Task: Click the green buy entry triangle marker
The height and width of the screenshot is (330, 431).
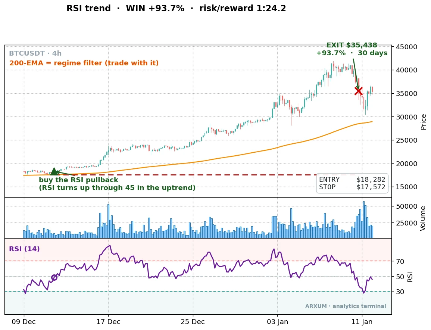Action: tap(54, 172)
